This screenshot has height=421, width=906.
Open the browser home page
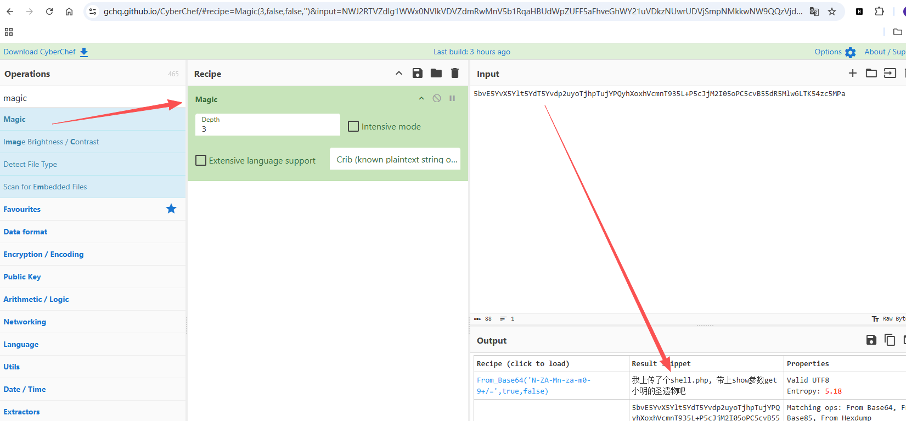coord(69,11)
